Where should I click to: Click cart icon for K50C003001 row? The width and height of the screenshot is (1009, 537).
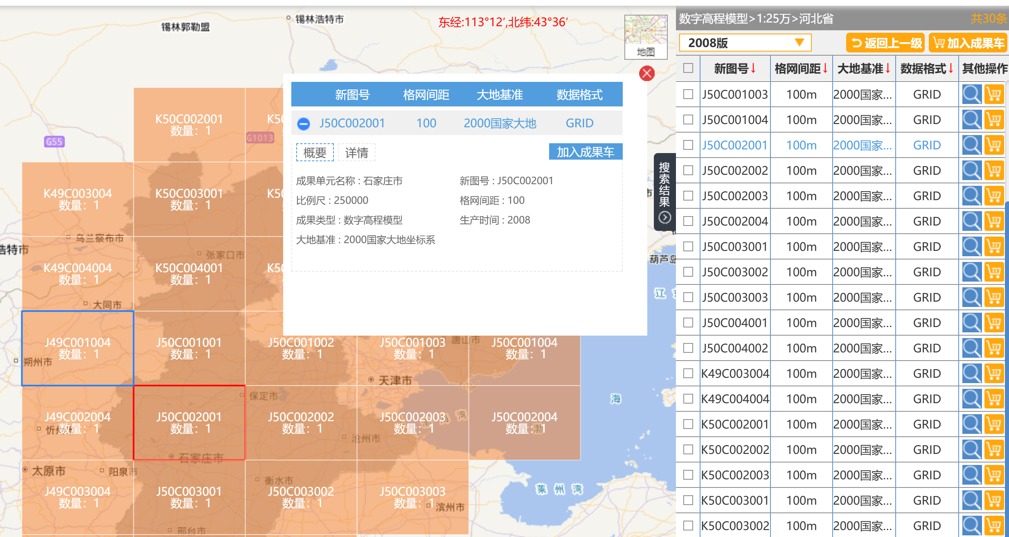tap(994, 500)
